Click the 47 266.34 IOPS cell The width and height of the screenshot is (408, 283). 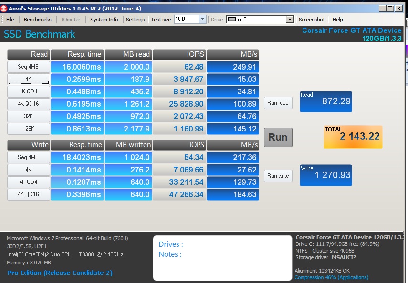179,194
